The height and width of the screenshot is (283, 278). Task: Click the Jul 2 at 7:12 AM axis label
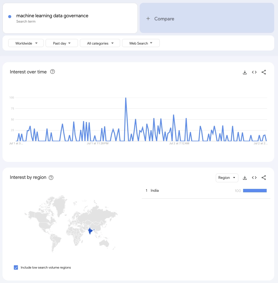[179, 143]
